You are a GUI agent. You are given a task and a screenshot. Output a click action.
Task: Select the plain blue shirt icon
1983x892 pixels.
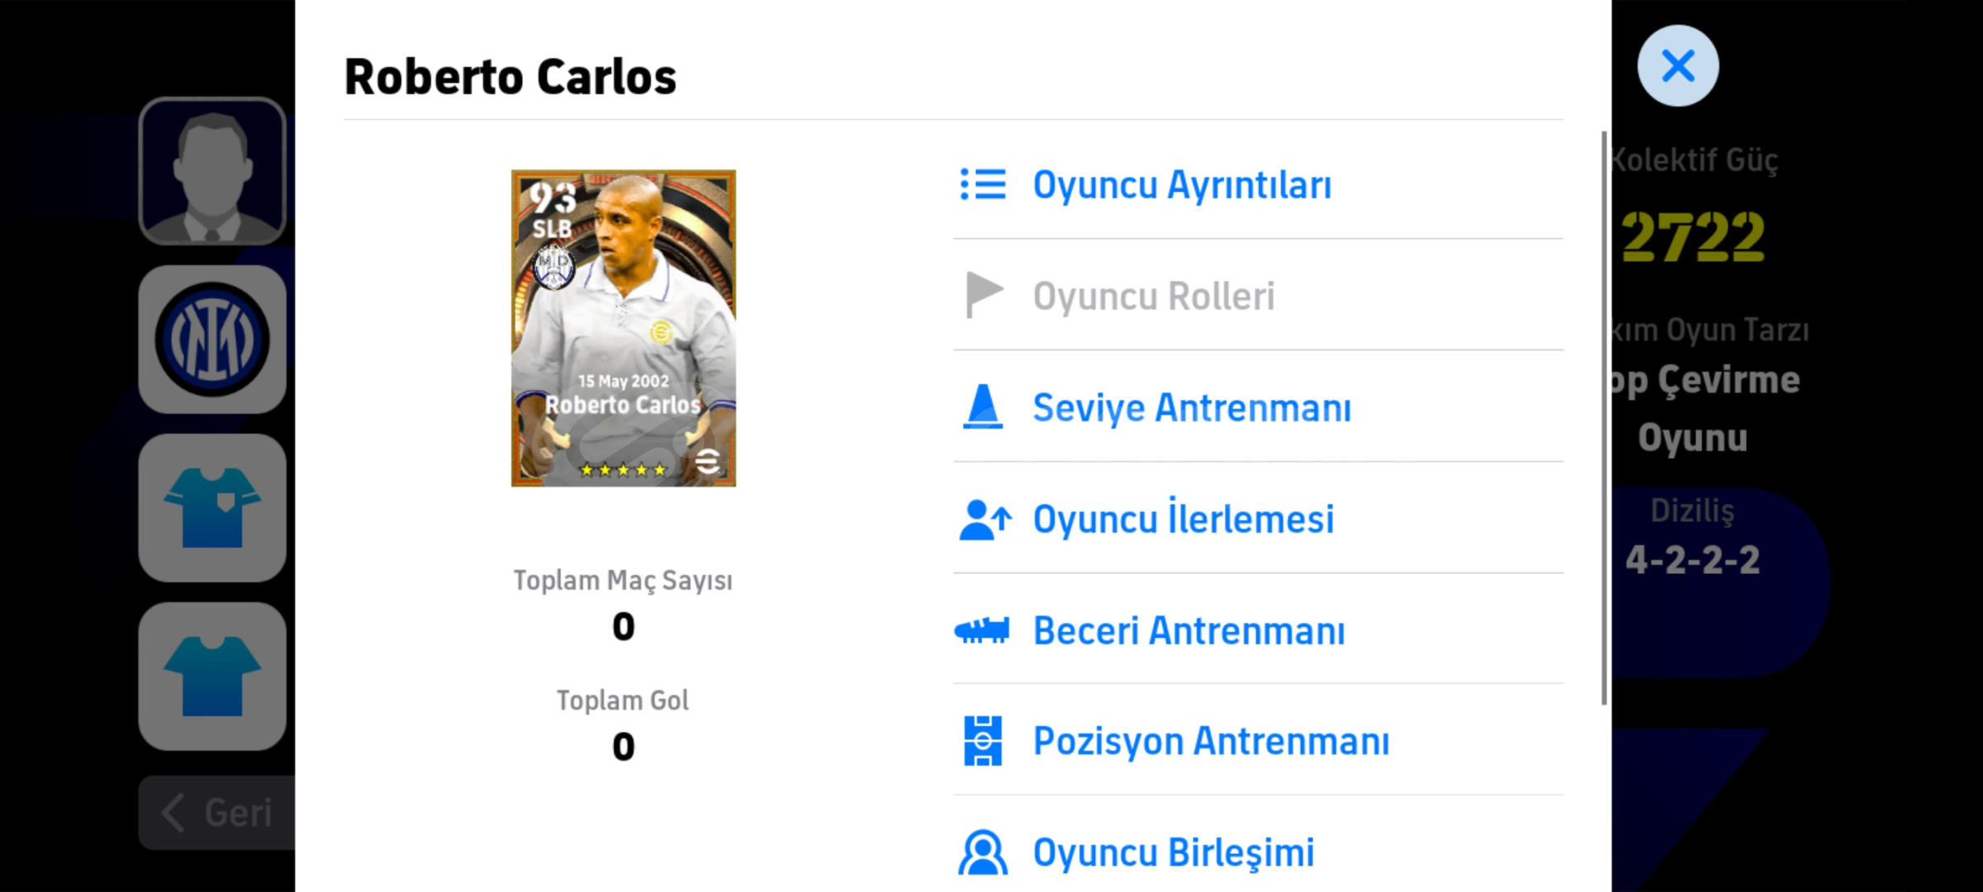[x=212, y=676]
